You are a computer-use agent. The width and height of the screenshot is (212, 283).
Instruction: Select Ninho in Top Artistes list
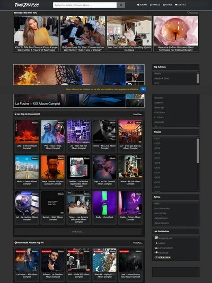point(158,74)
